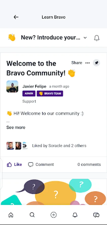This screenshot has width=107, height=225.
Task: Click the Comment button
Action: [41, 164]
